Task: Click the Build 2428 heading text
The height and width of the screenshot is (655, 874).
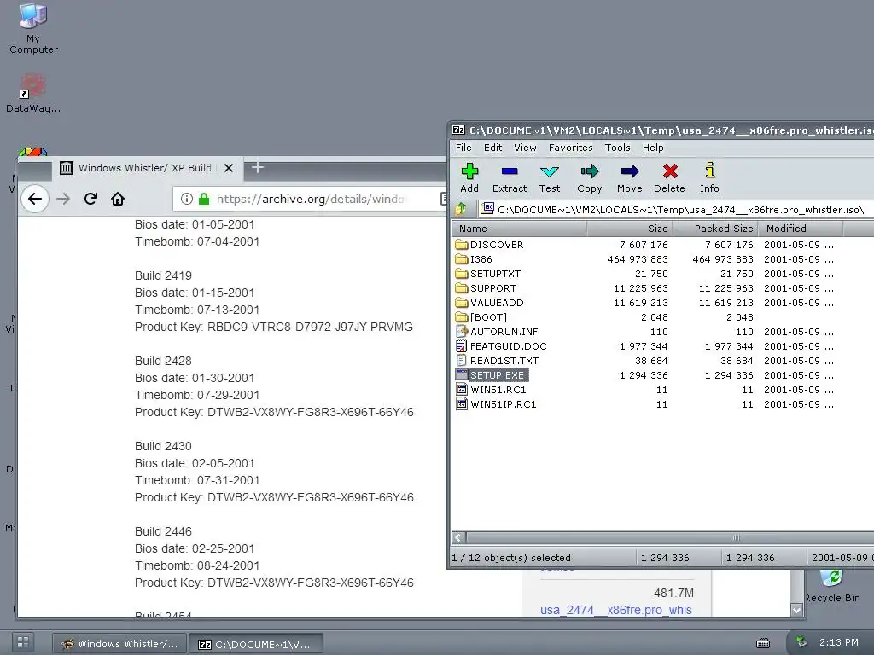Action: [x=163, y=361]
